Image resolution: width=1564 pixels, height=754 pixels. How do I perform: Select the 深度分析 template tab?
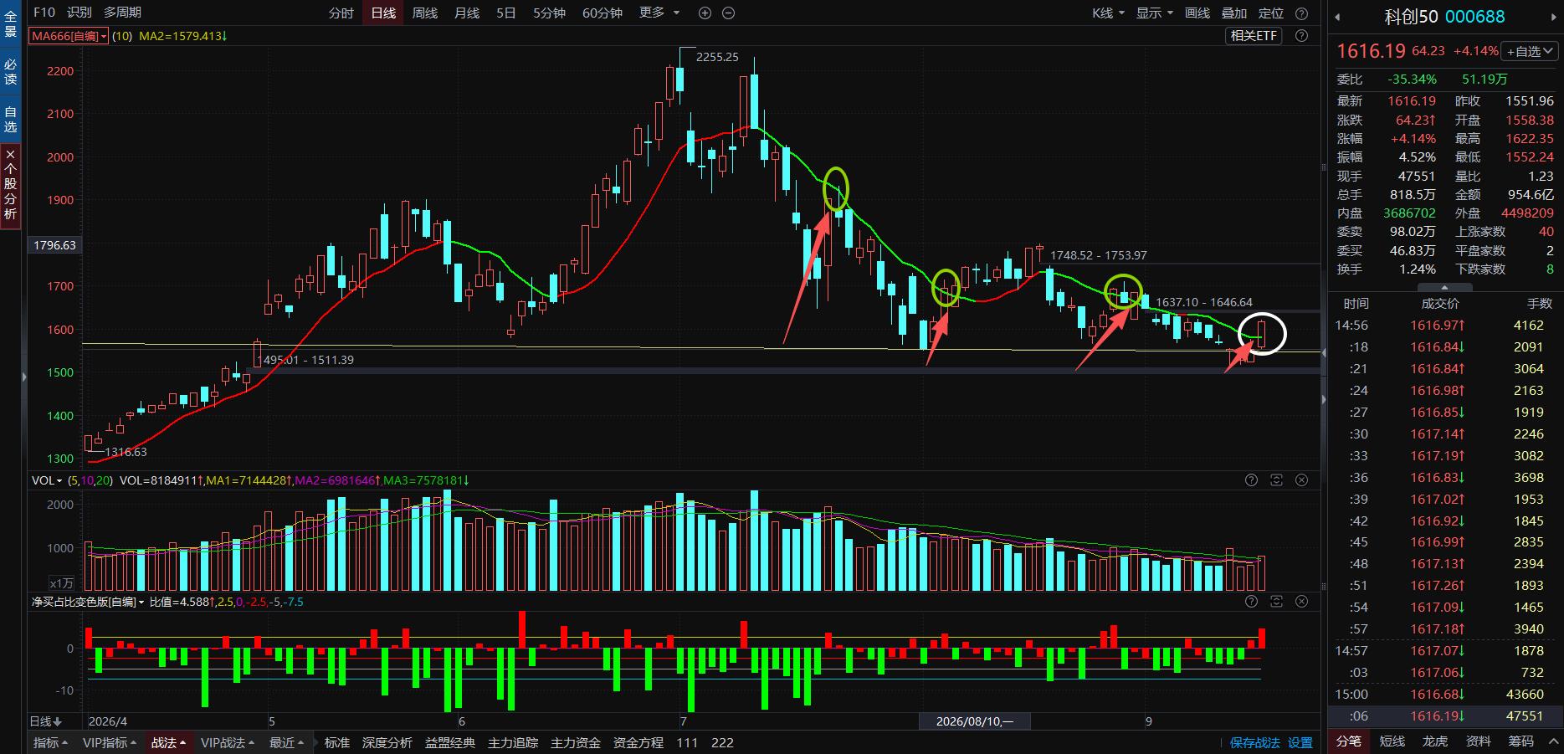click(387, 743)
